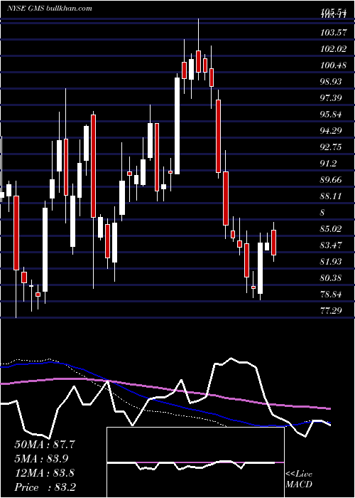355x498 pixels.
Task: Click the 83.47 price axis label
Action: tap(331, 245)
